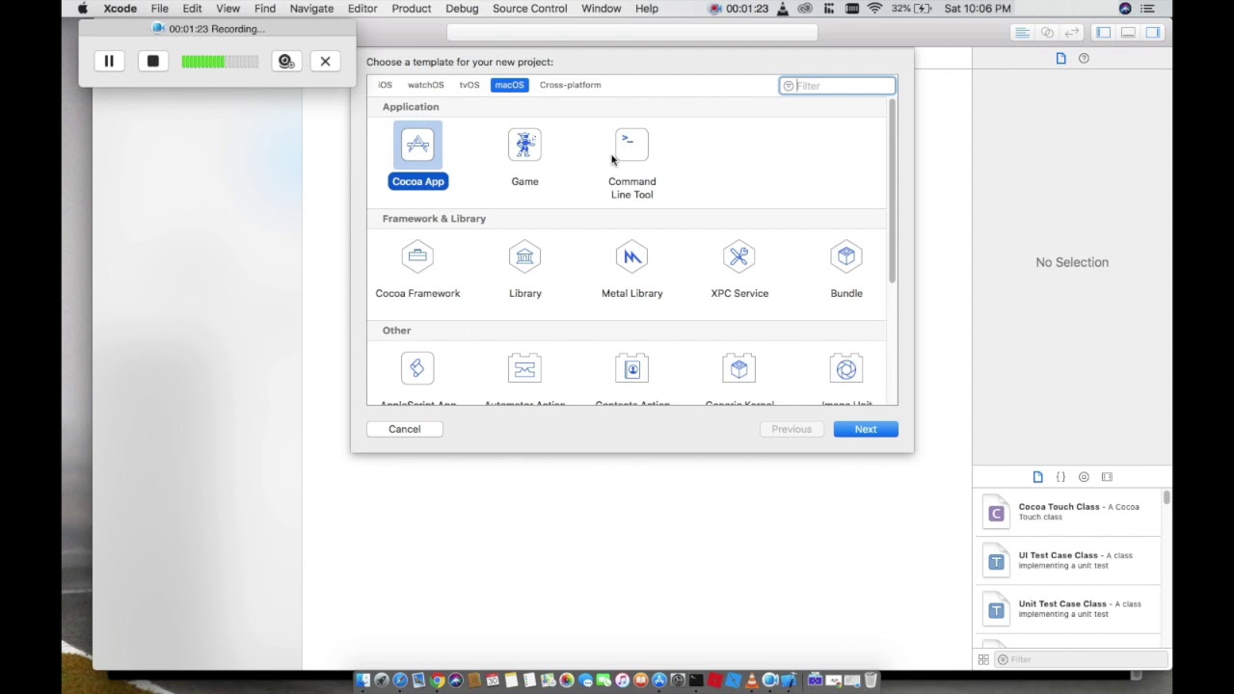1234x694 pixels.
Task: Show the File Template library
Action: pyautogui.click(x=1037, y=477)
